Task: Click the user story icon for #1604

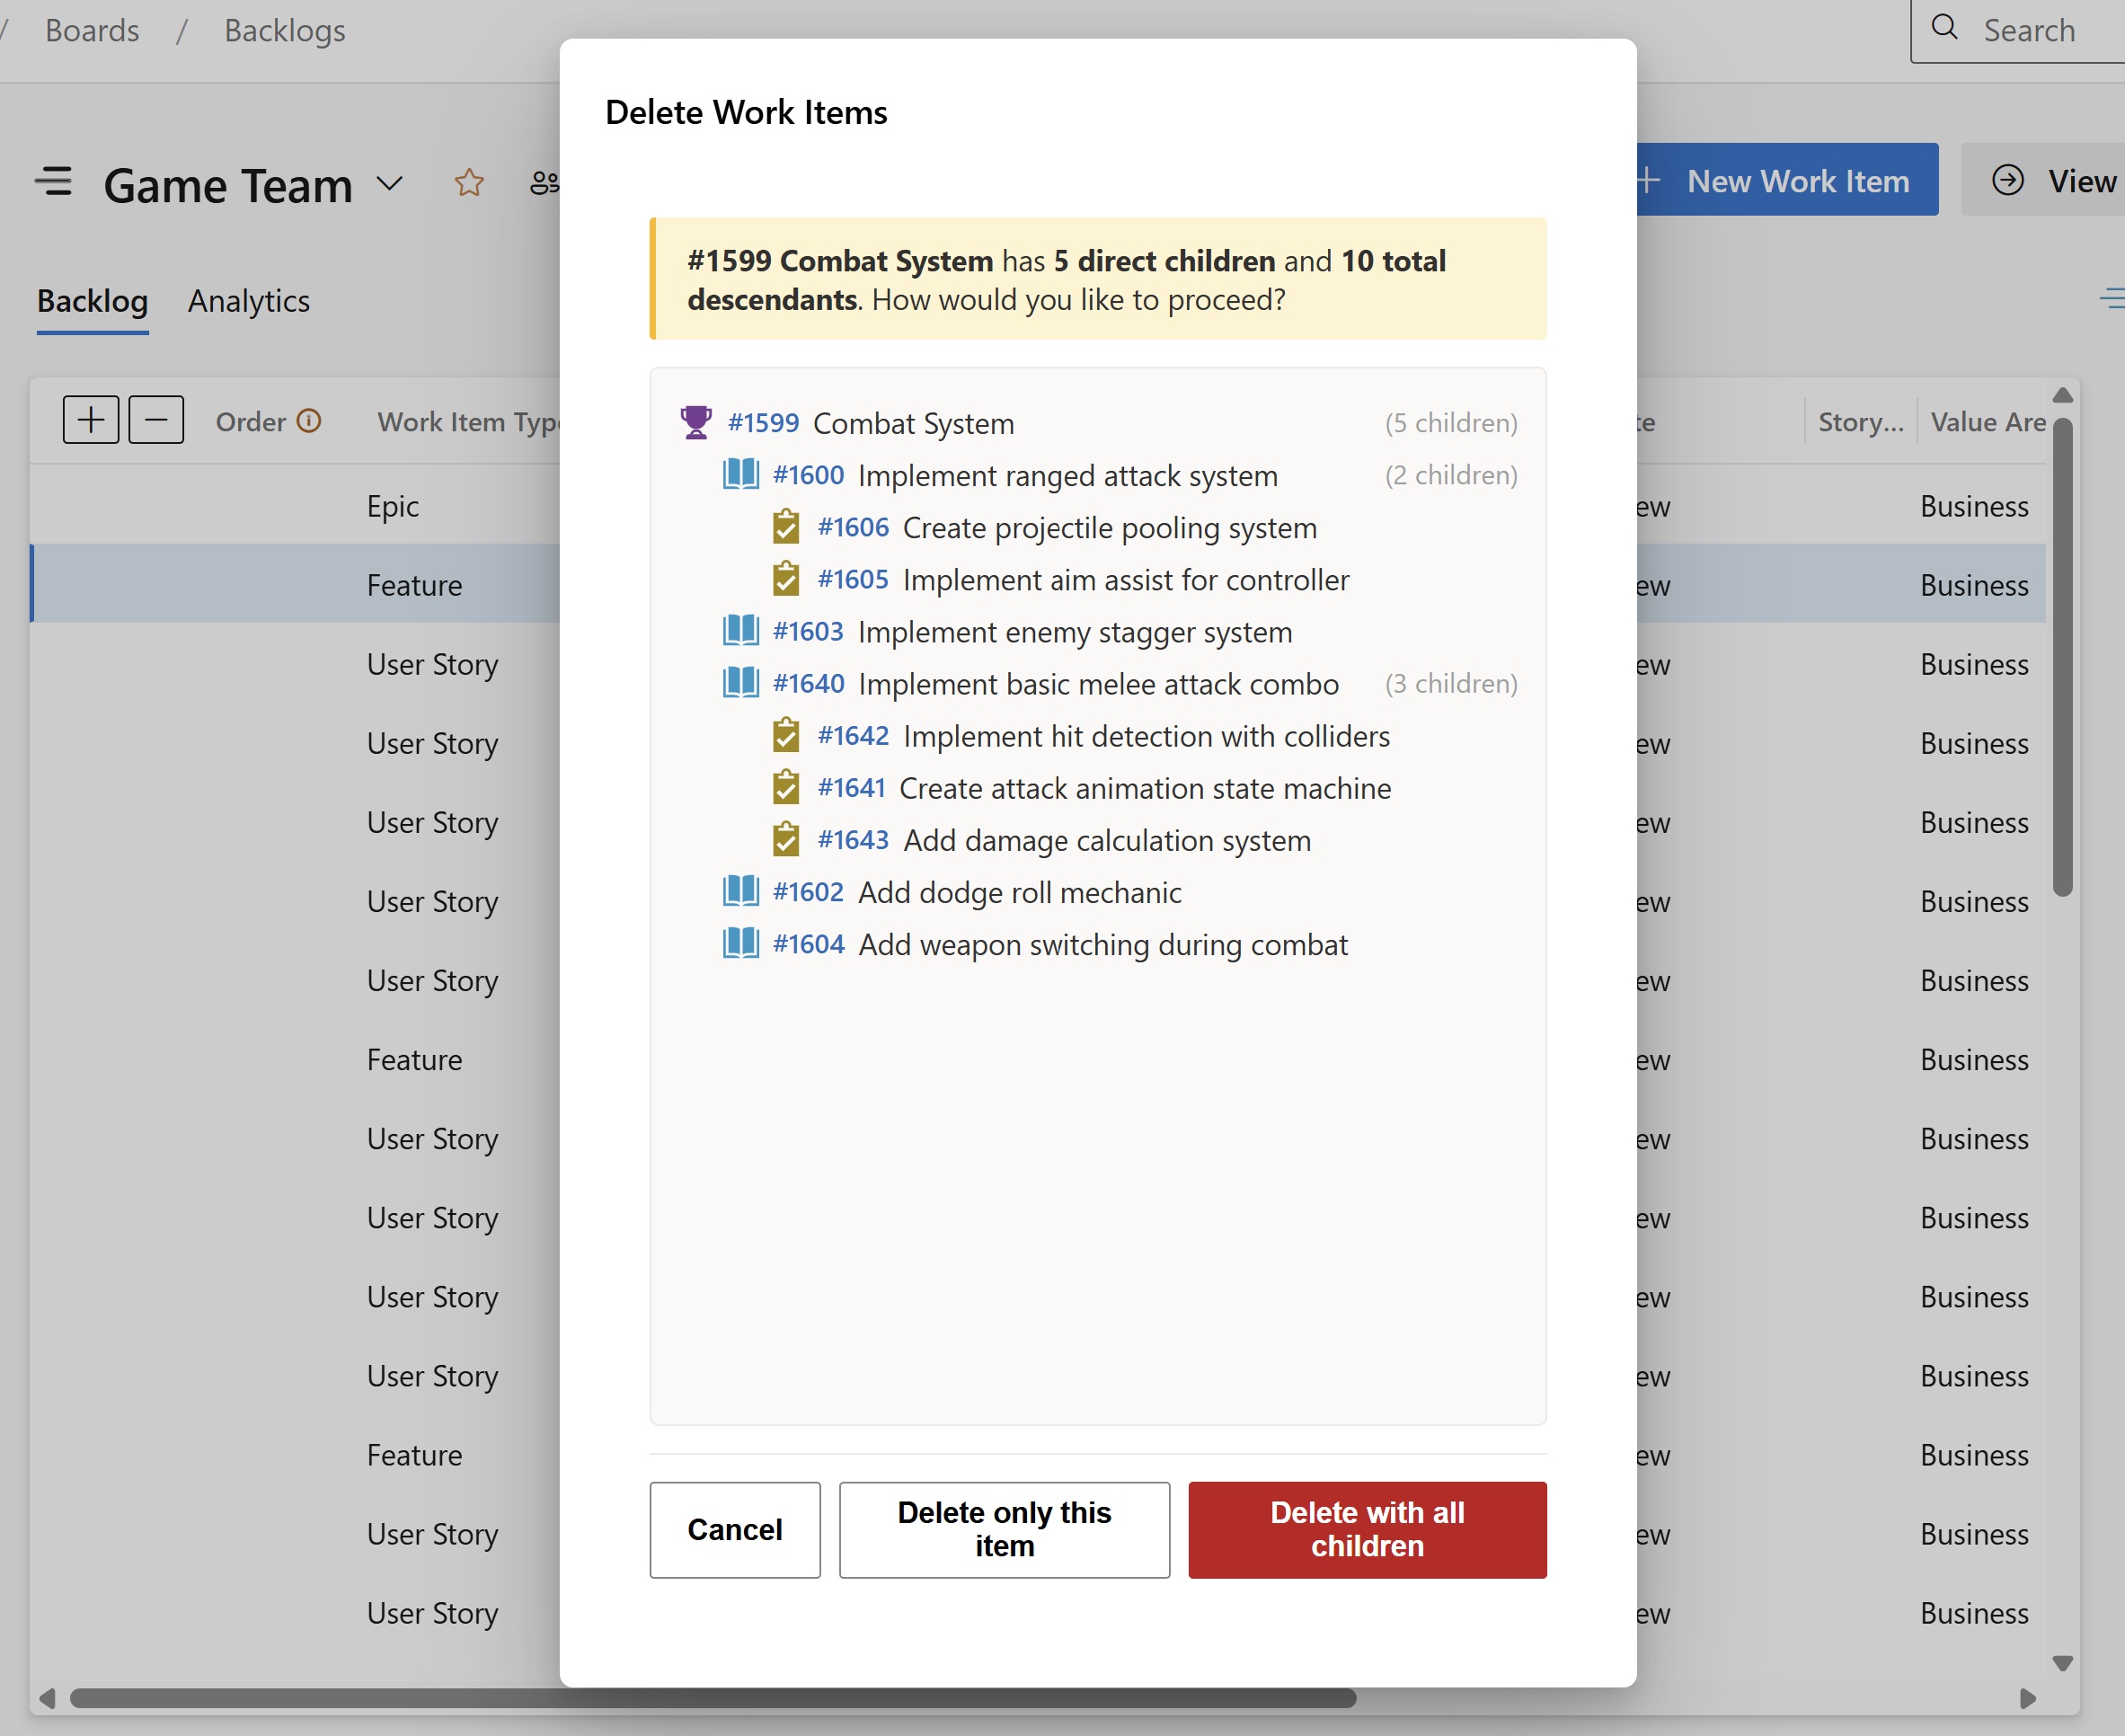Action: point(741,944)
